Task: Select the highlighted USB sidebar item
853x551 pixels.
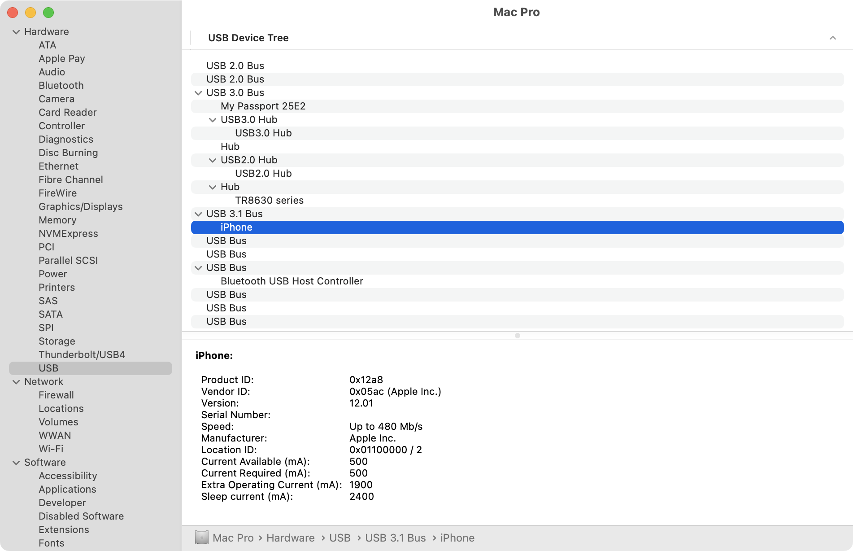Action: point(91,368)
